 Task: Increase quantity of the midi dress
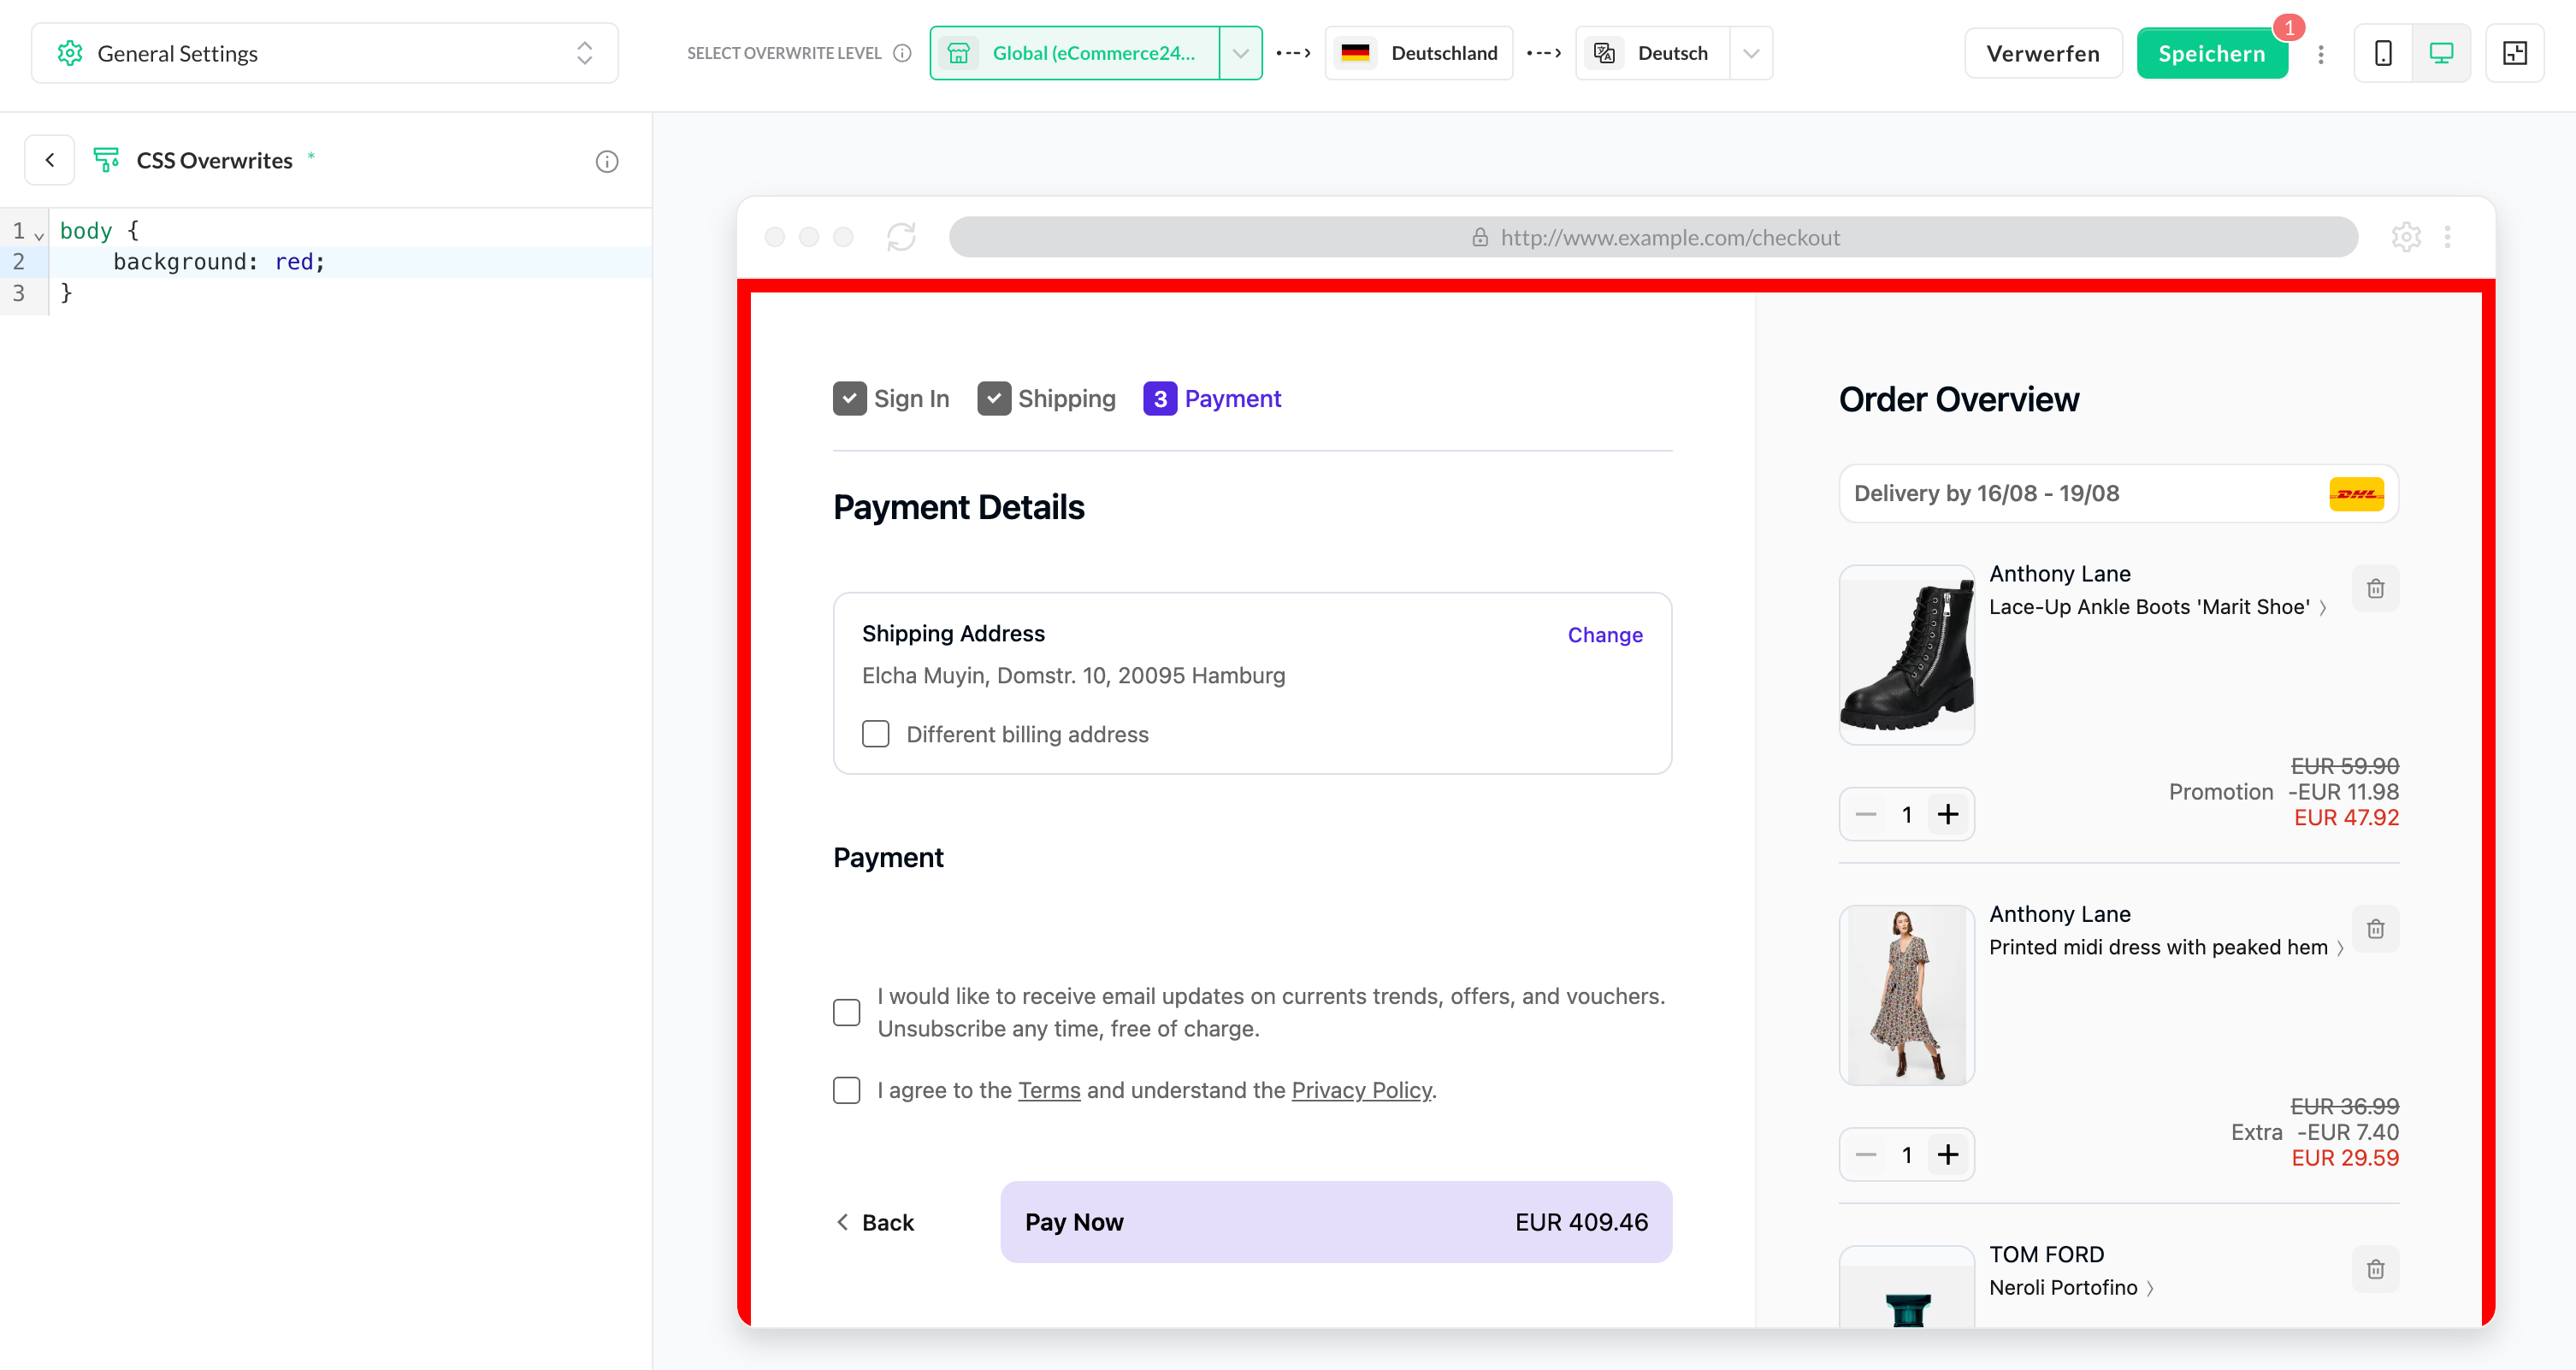[1947, 1155]
